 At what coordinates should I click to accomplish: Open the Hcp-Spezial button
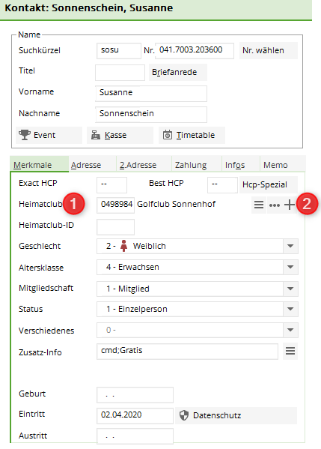[x=269, y=184]
